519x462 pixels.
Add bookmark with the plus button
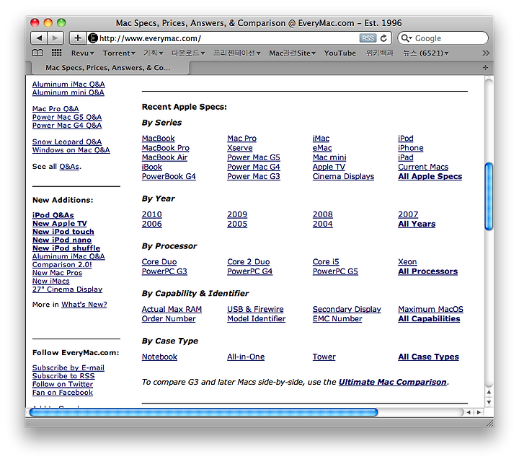[x=77, y=38]
